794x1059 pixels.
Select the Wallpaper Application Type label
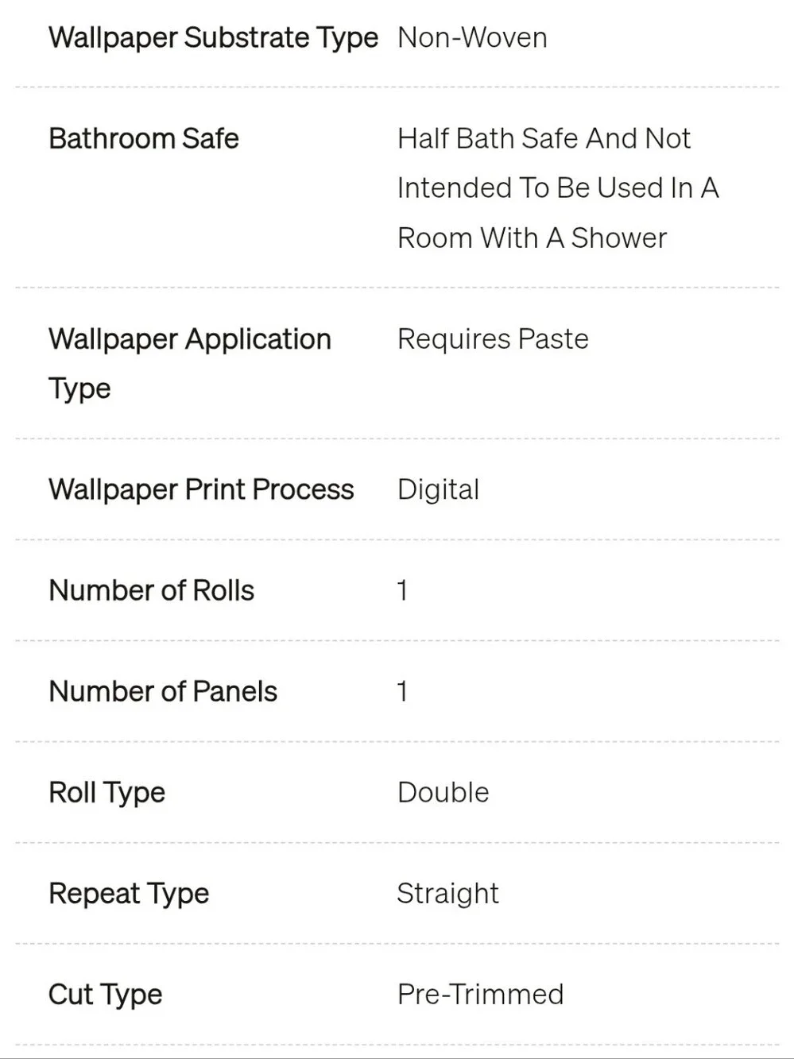(x=190, y=364)
